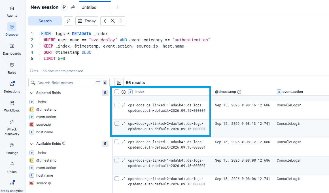Check the row with timestamp 08:16:12.686
The image size is (329, 193).
117,105
